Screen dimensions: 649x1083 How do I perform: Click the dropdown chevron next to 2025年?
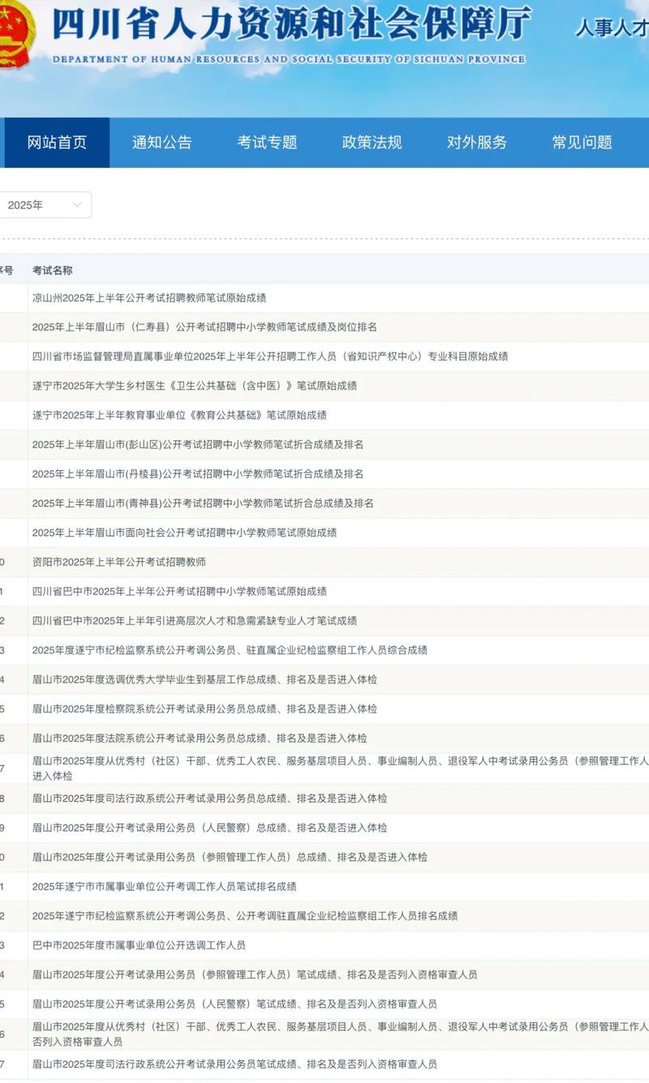point(77,205)
